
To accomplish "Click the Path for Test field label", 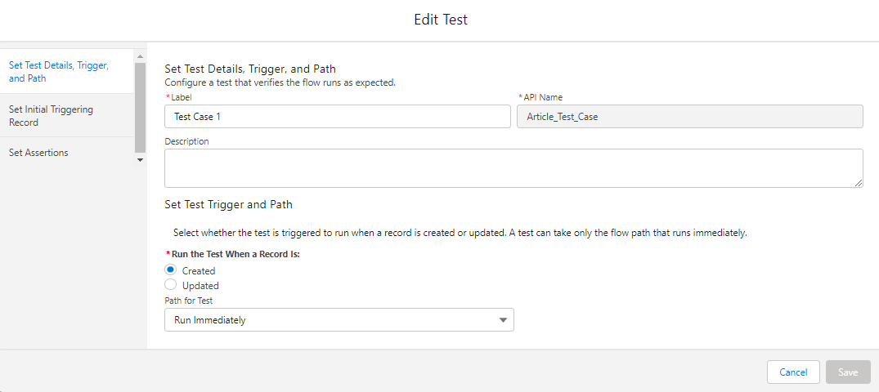I will point(189,301).
